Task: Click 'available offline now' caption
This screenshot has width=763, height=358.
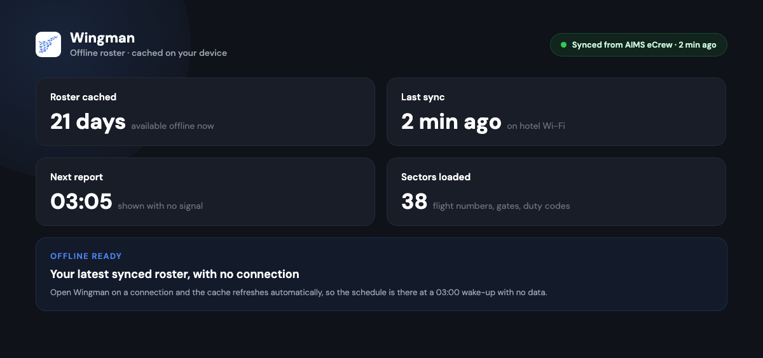Action: (x=172, y=126)
